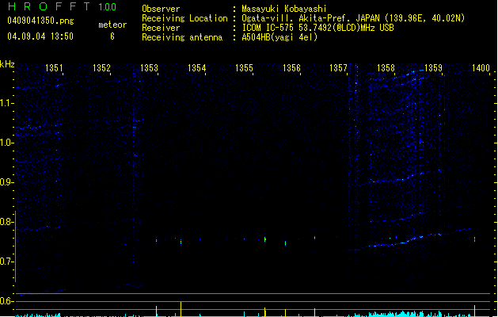This screenshot has height=317, width=498.
Task: Select the filename 0409041350.png
Action: click(40, 21)
